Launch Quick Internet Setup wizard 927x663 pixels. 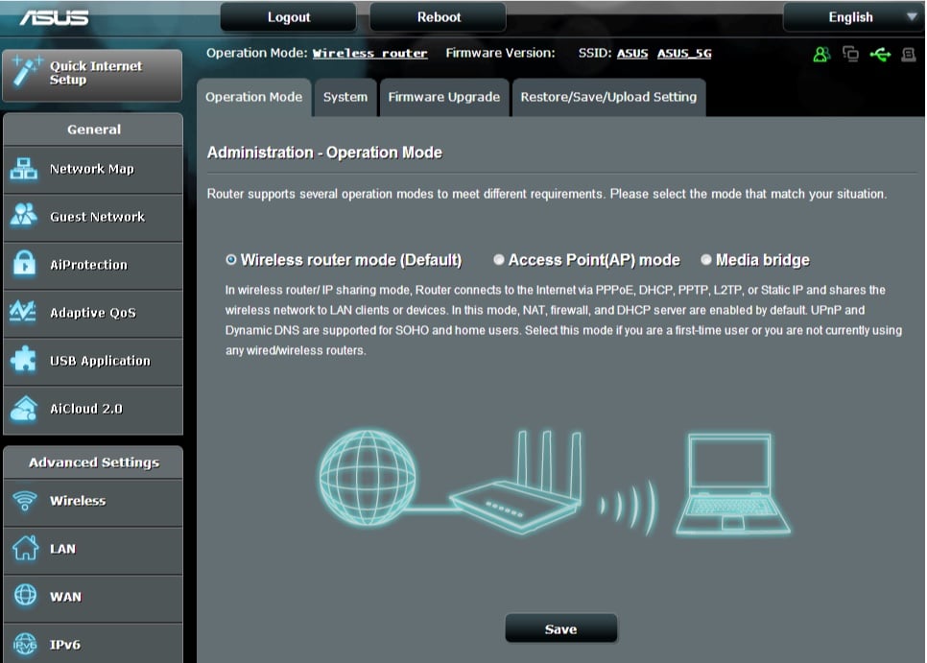[x=92, y=74]
